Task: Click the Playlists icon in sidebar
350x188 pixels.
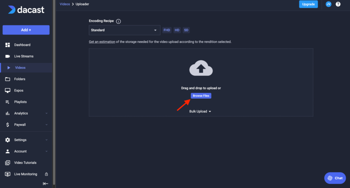Action: click(8, 102)
